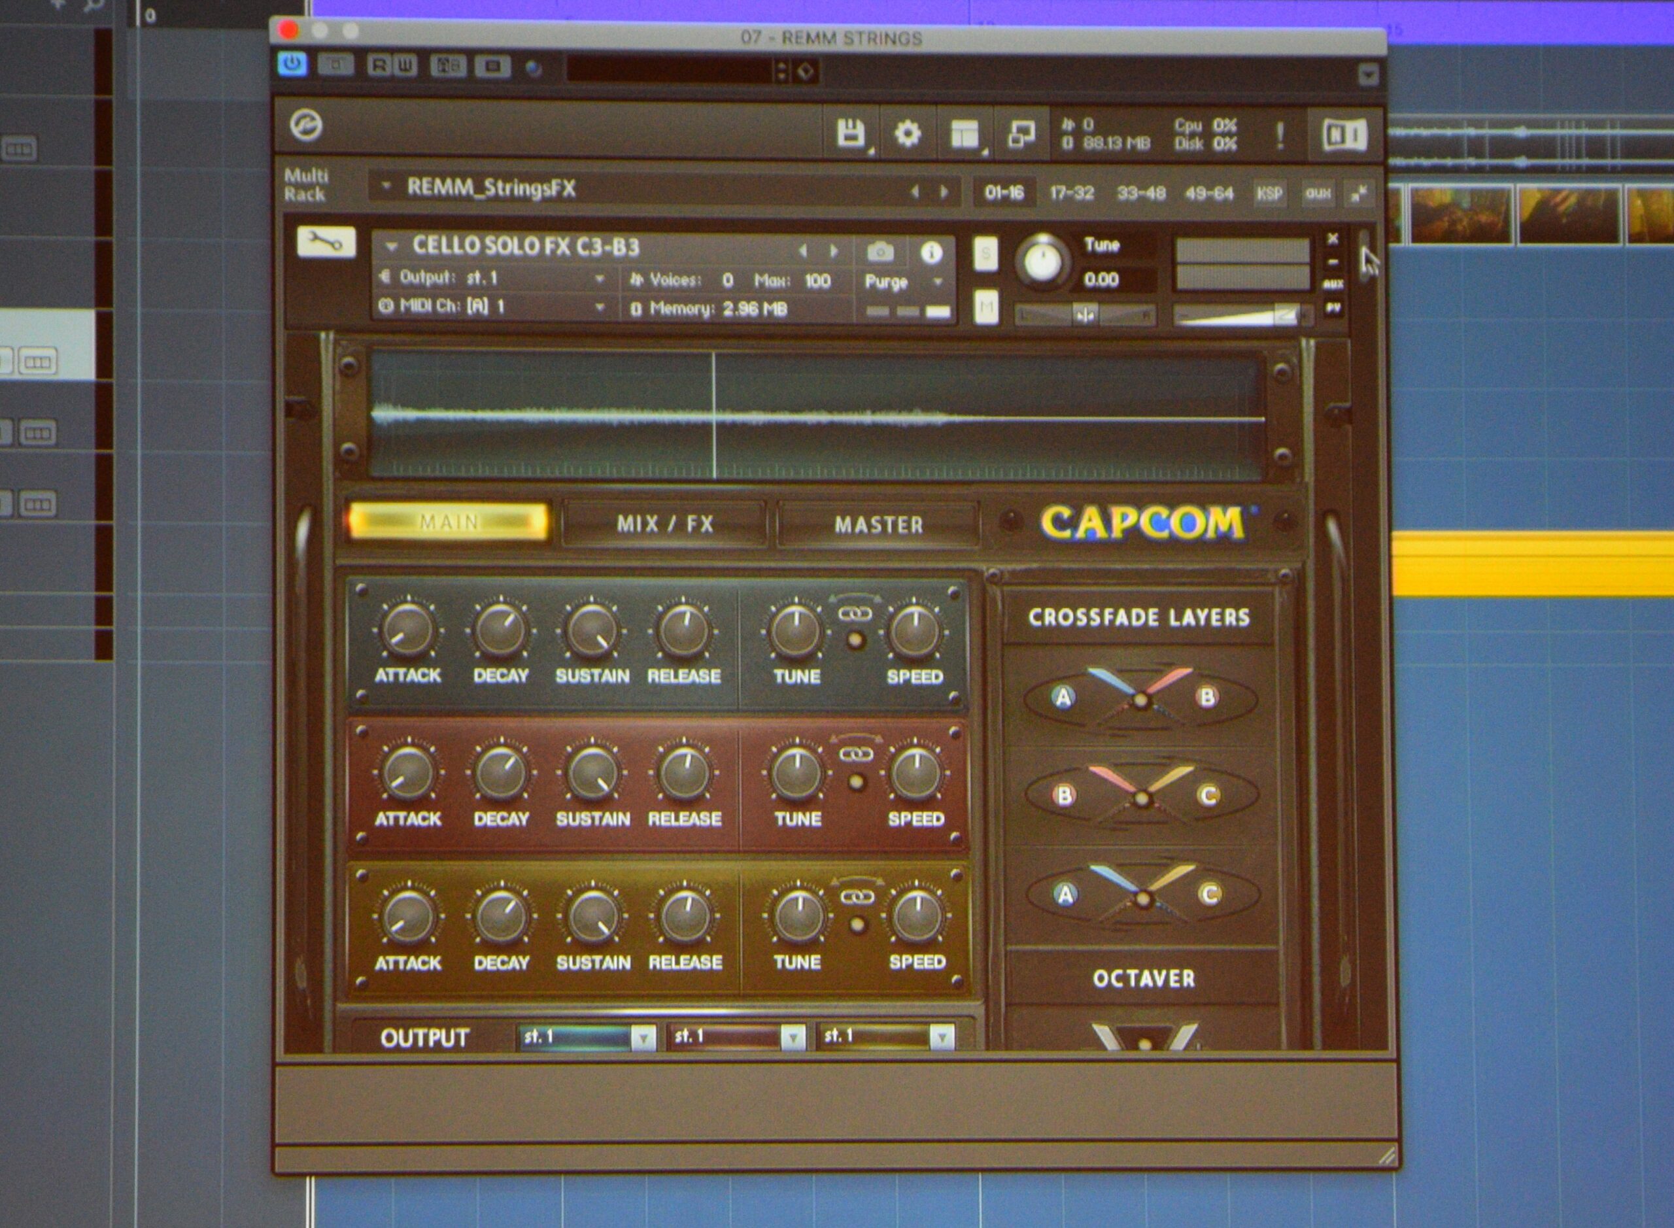The height and width of the screenshot is (1228, 1674).
Task: Toggle the plugin power bypass button
Action: point(292,64)
